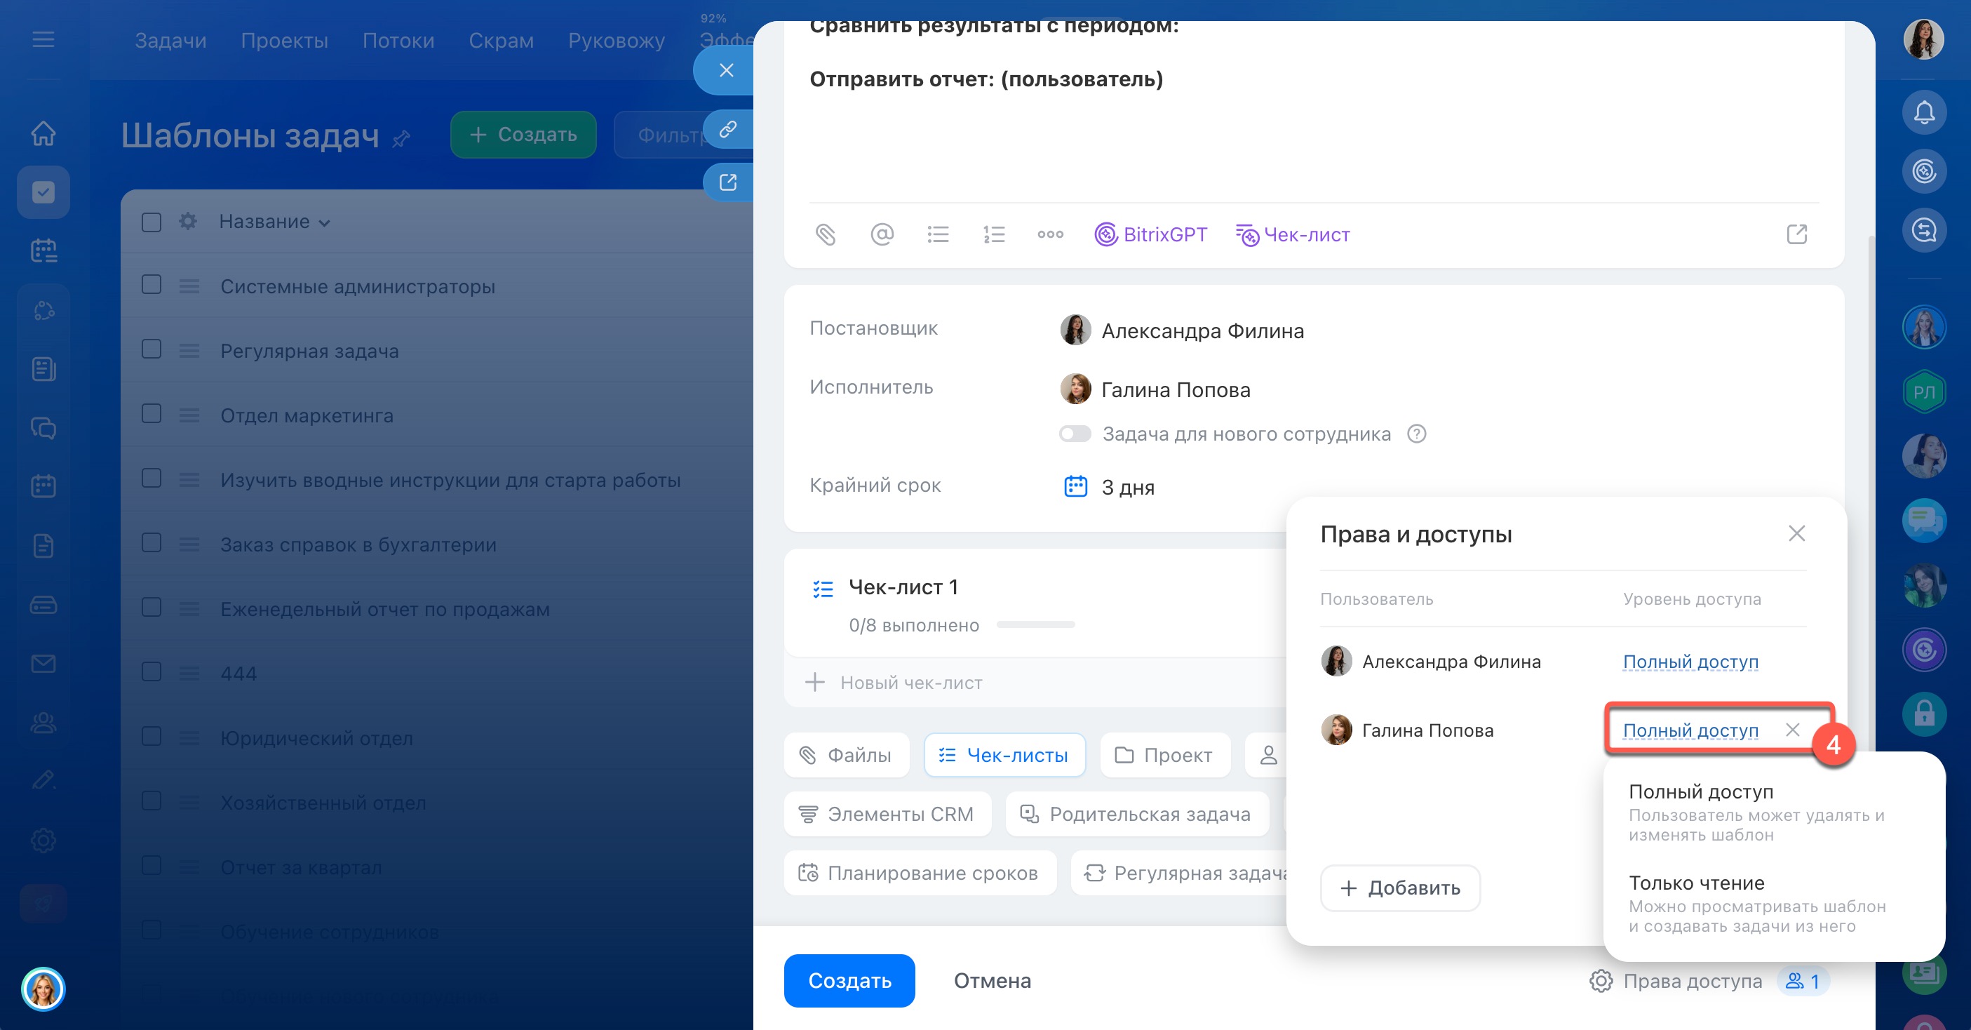Expand editor to full screen icon
1971x1030 pixels.
[x=1796, y=234]
